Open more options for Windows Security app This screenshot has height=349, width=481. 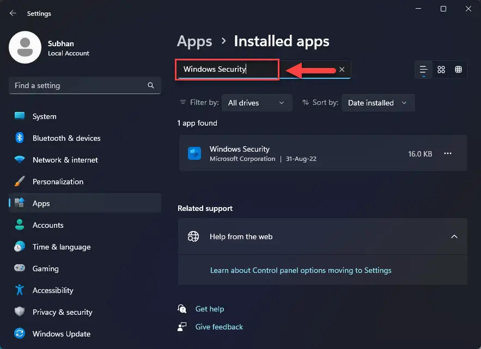(448, 153)
